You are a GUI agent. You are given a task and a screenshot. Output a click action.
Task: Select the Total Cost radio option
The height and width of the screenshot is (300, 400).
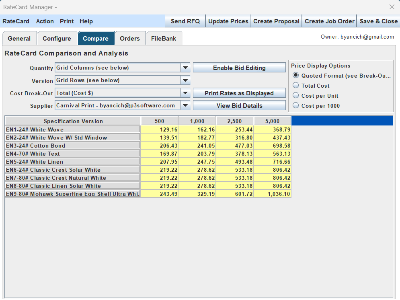(296, 86)
